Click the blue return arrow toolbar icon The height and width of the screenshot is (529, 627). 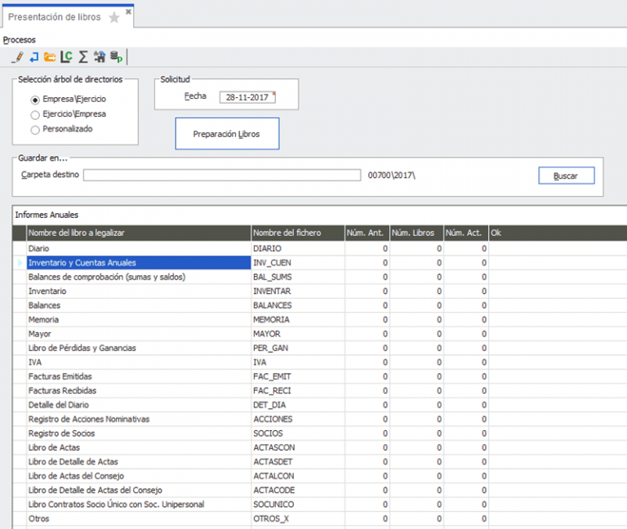pyautogui.click(x=34, y=56)
